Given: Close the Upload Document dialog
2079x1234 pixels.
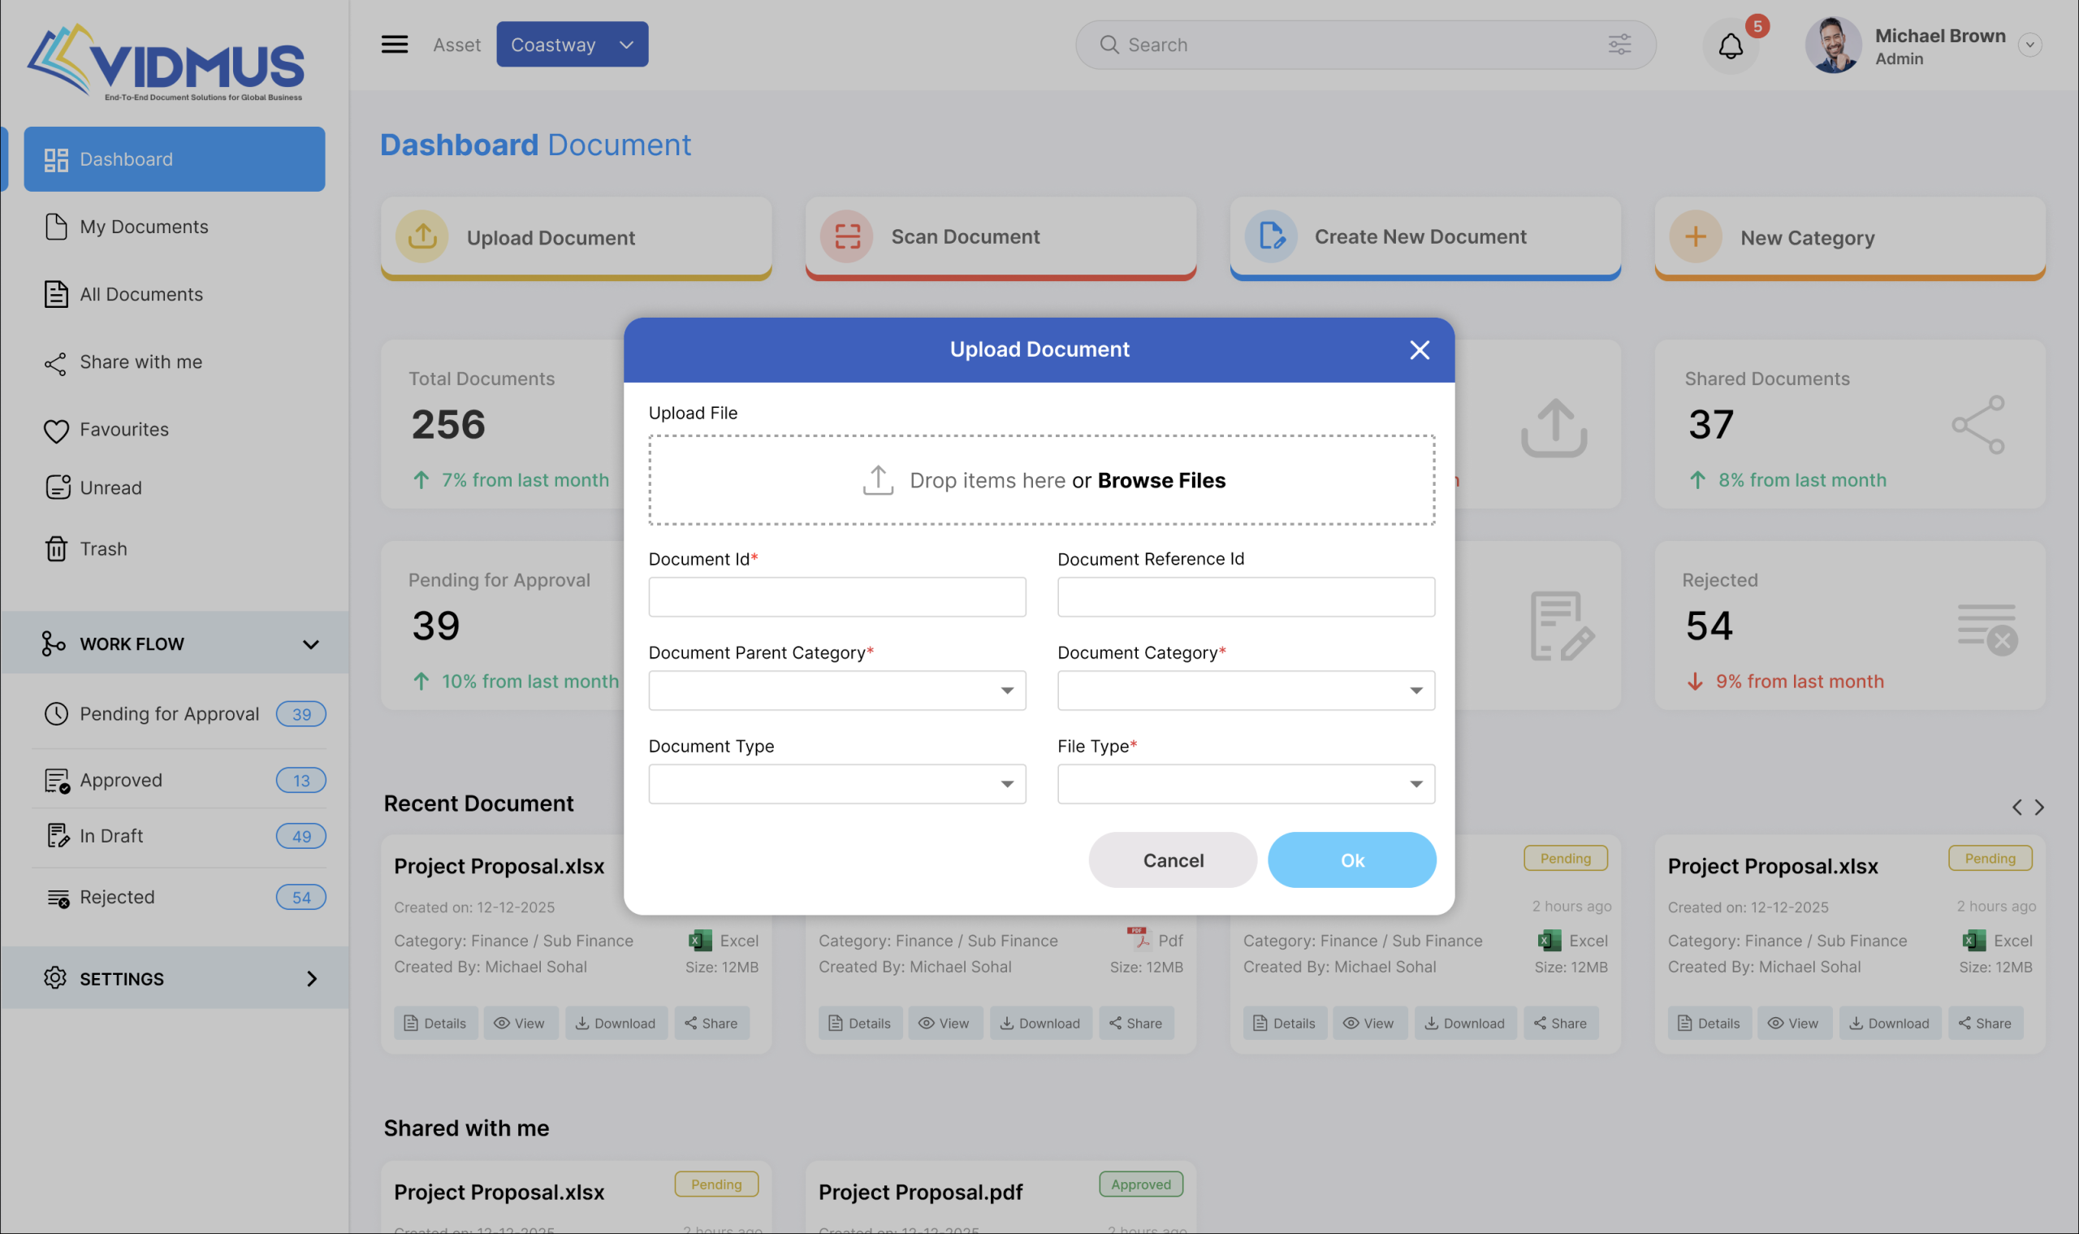Looking at the screenshot, I should tap(1419, 350).
